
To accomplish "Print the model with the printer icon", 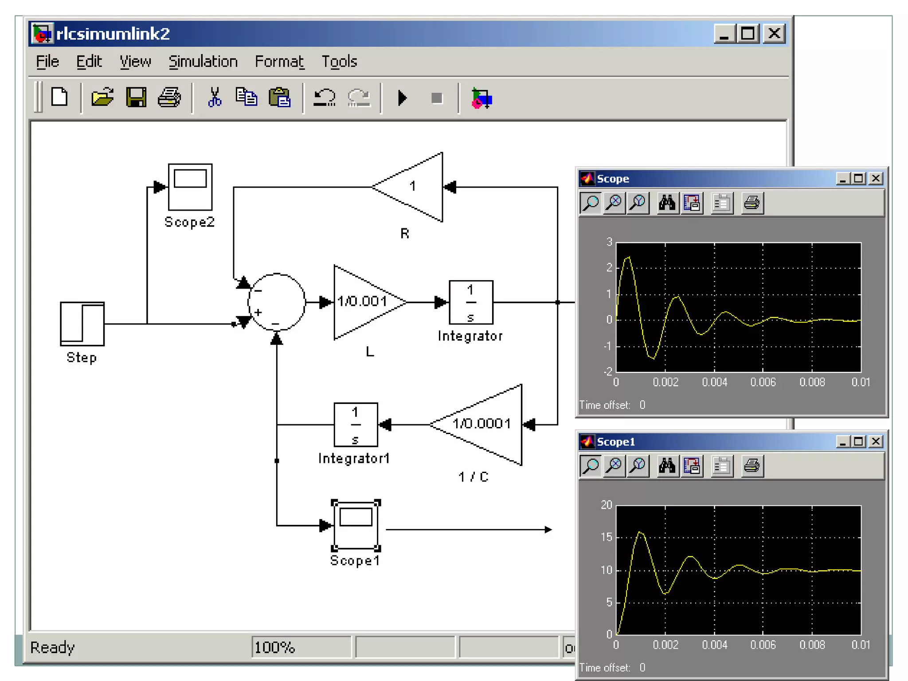I will point(169,98).
